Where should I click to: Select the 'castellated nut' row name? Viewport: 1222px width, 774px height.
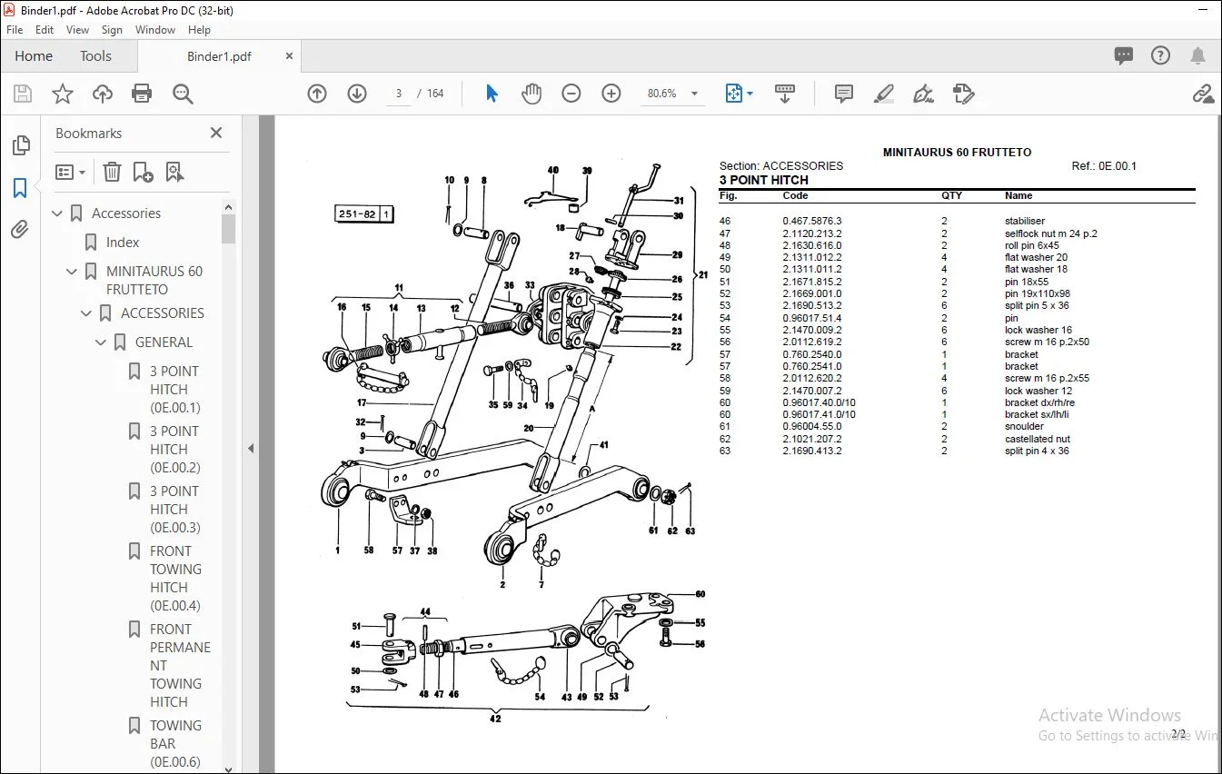pyautogui.click(x=1038, y=439)
